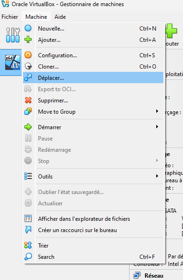
Task: Click the Trier sort icon
Action: [28, 245]
